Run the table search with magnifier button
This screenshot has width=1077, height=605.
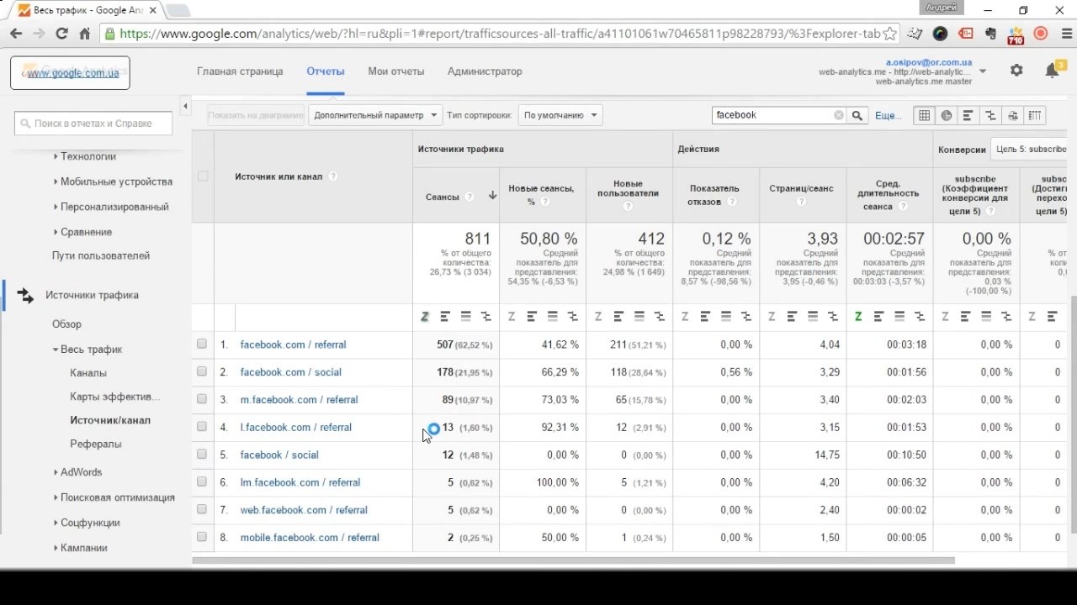pyautogui.click(x=857, y=116)
